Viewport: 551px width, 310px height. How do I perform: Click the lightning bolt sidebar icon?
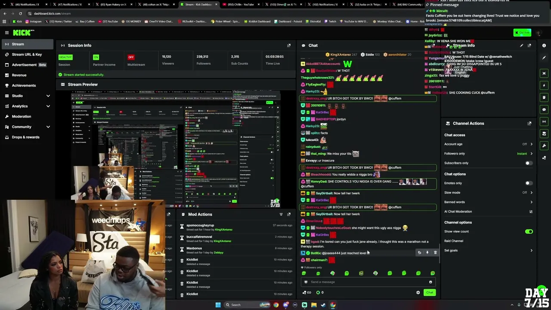pos(544,85)
